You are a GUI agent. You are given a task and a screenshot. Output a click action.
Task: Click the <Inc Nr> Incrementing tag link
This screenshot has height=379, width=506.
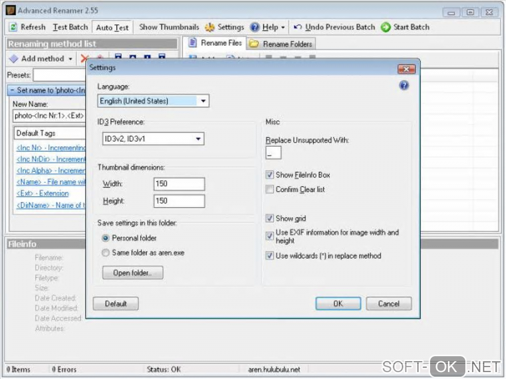(51, 148)
